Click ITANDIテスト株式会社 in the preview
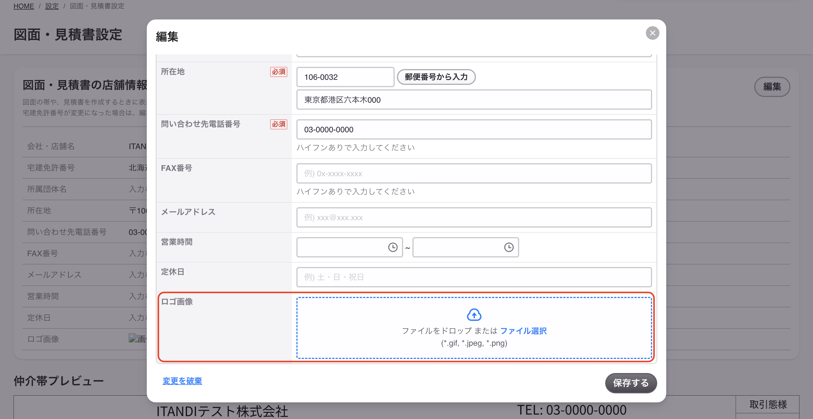This screenshot has width=813, height=419. click(222, 411)
